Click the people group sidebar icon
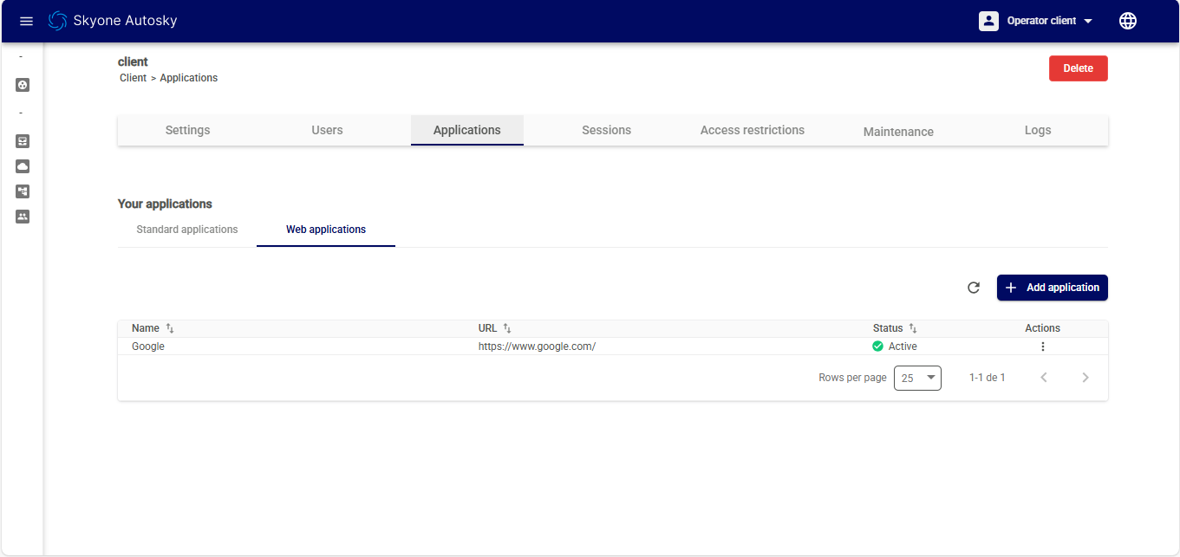 point(23,217)
